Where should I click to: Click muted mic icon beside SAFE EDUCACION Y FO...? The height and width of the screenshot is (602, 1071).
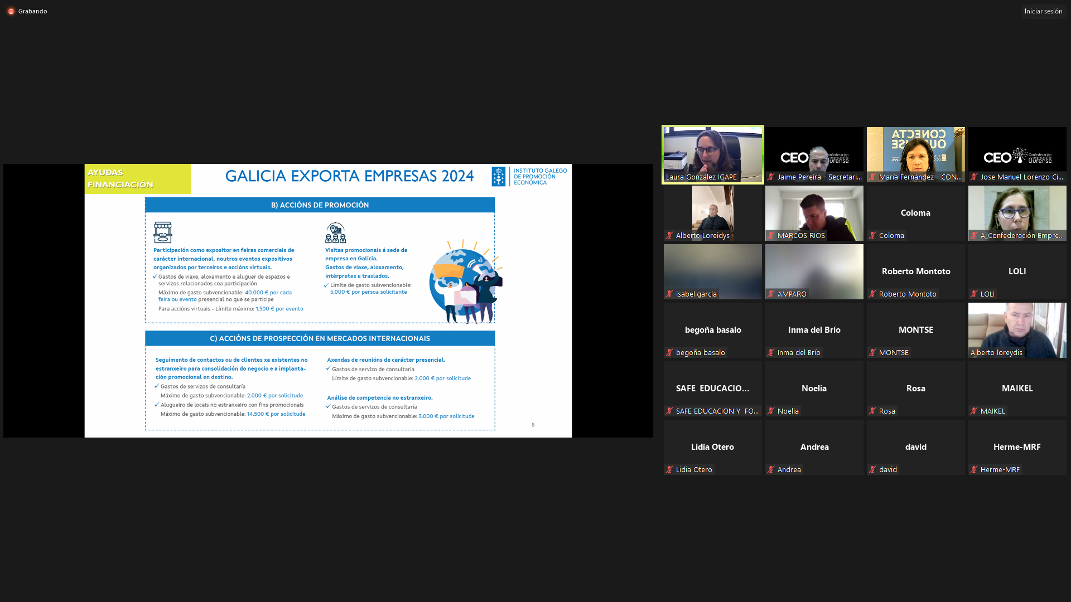click(x=669, y=411)
